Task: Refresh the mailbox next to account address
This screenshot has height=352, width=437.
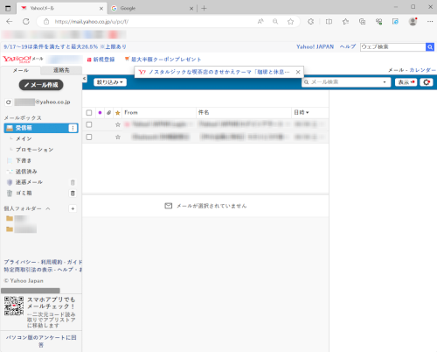Action: point(9,102)
